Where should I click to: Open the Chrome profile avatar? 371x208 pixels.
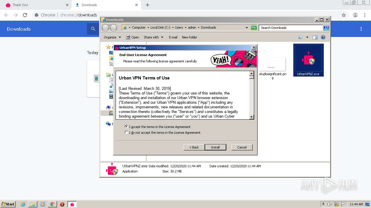355,15
